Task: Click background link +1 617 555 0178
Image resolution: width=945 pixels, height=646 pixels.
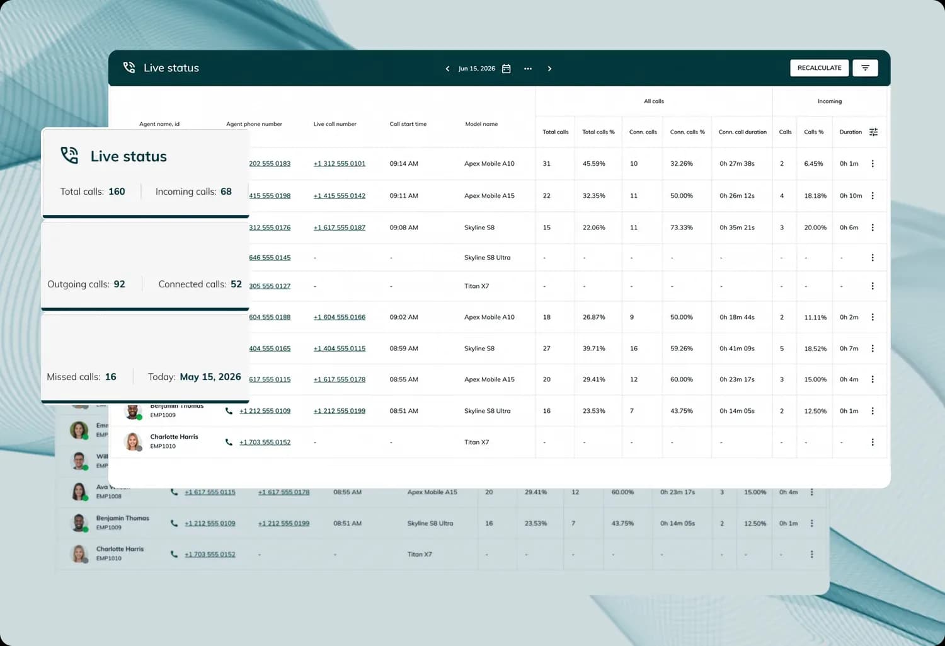Action: pos(283,492)
